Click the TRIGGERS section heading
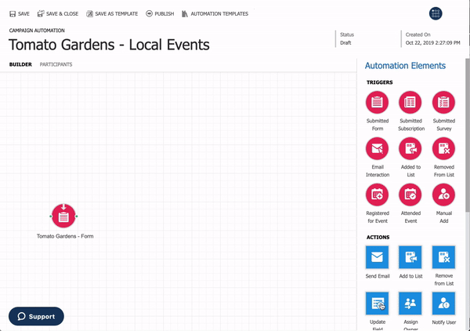Screen dimensions: 470x331 pos(379,82)
